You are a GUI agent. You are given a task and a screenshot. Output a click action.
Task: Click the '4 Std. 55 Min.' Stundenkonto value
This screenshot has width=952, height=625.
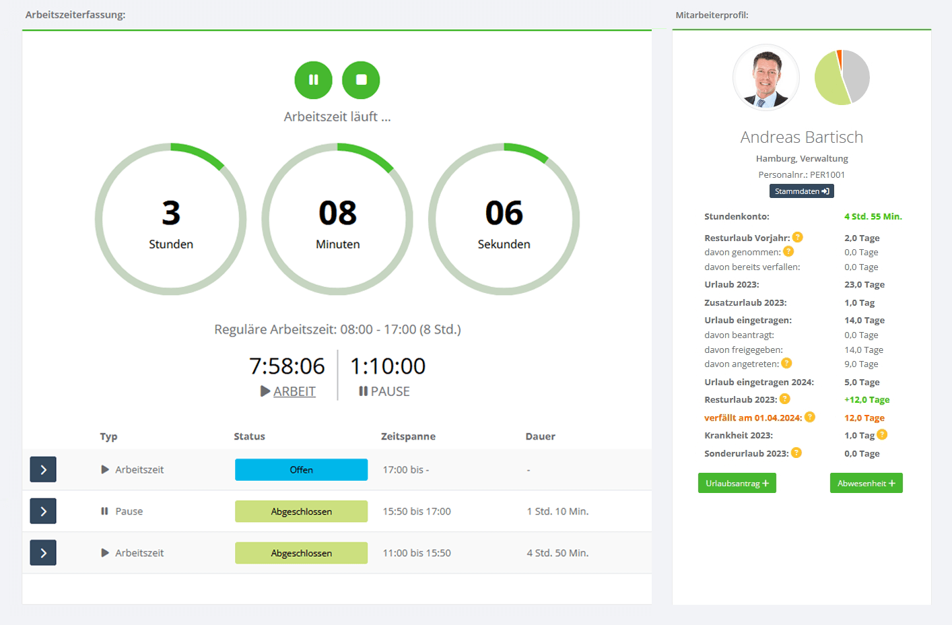coord(873,216)
